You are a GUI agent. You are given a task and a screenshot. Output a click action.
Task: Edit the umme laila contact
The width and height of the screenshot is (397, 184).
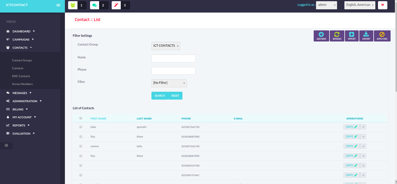pyautogui.click(x=351, y=146)
